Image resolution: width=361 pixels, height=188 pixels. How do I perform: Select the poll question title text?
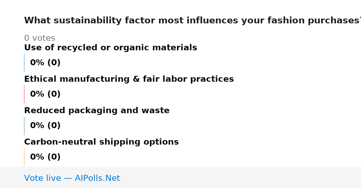[x=193, y=21]
